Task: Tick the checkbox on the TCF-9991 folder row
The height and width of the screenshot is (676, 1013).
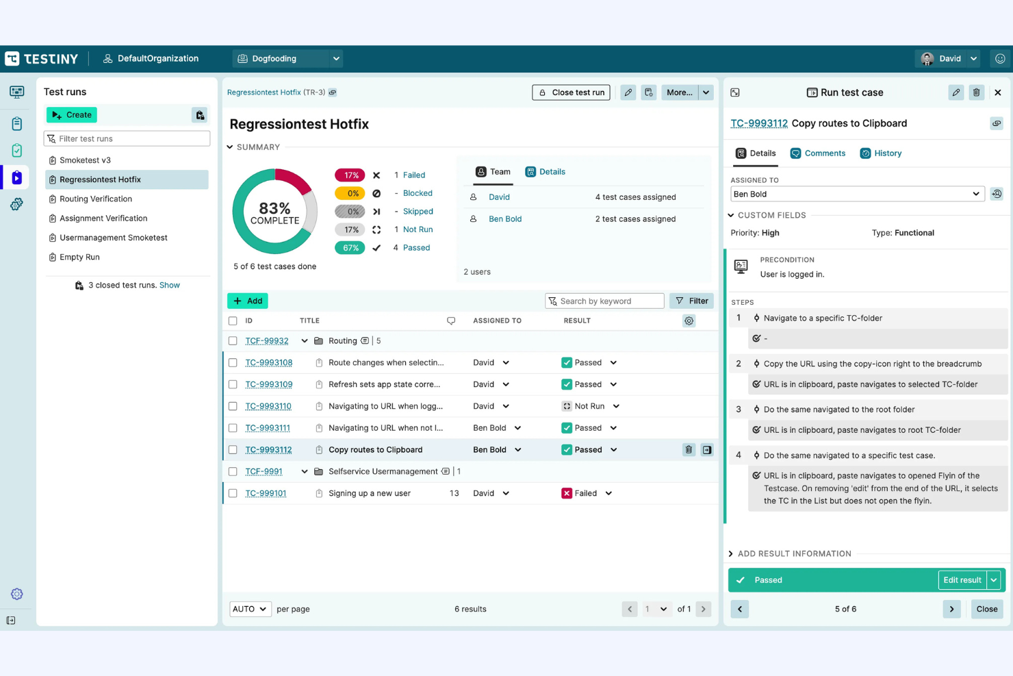Action: (233, 471)
